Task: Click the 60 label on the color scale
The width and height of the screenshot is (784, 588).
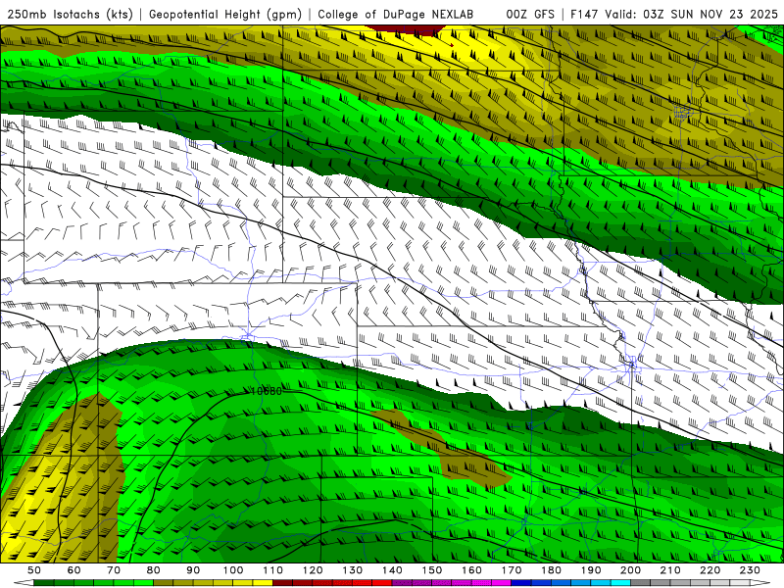Action: point(74,570)
